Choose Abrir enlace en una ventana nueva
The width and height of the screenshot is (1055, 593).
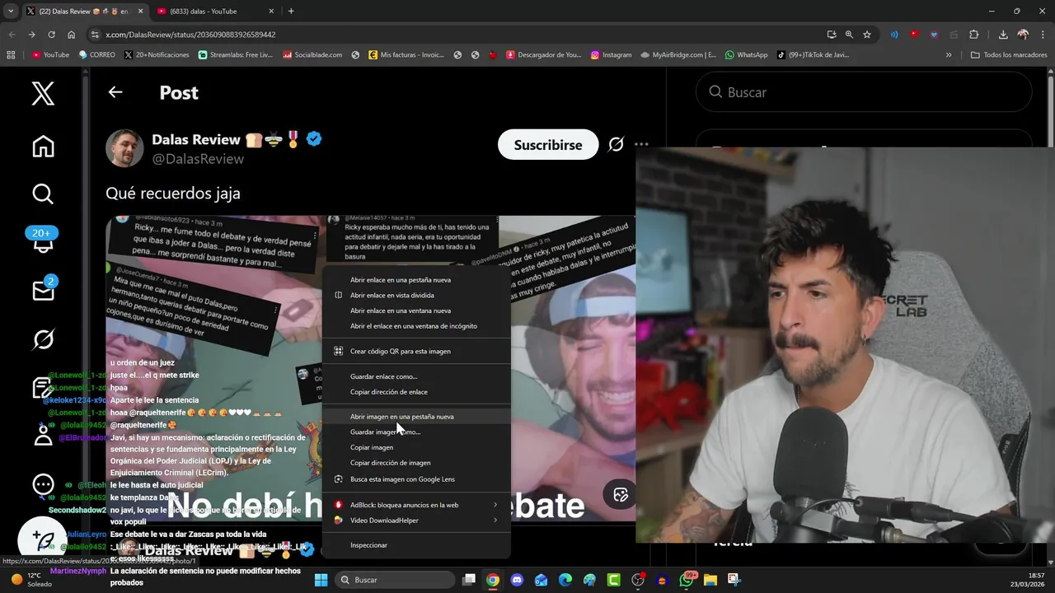coord(401,311)
